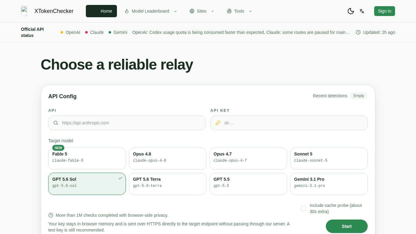
Task: Select the Fable 5 target model
Action: pos(87,159)
